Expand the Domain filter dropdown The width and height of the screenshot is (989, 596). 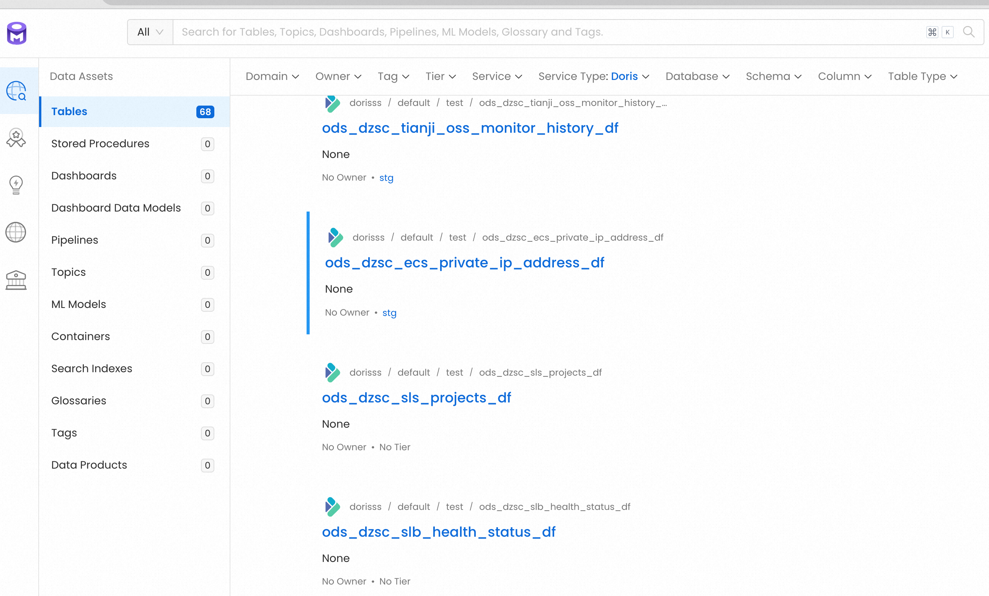[272, 76]
